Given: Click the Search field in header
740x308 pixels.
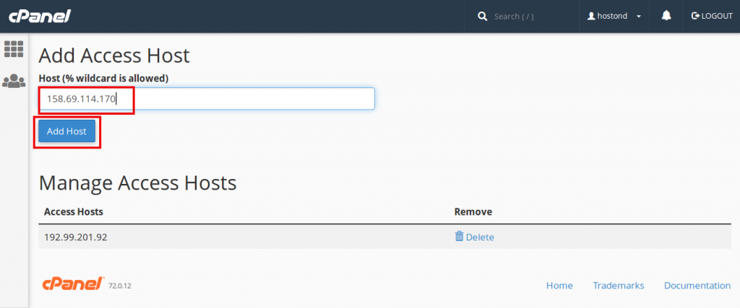Looking at the screenshot, I should 527,17.
